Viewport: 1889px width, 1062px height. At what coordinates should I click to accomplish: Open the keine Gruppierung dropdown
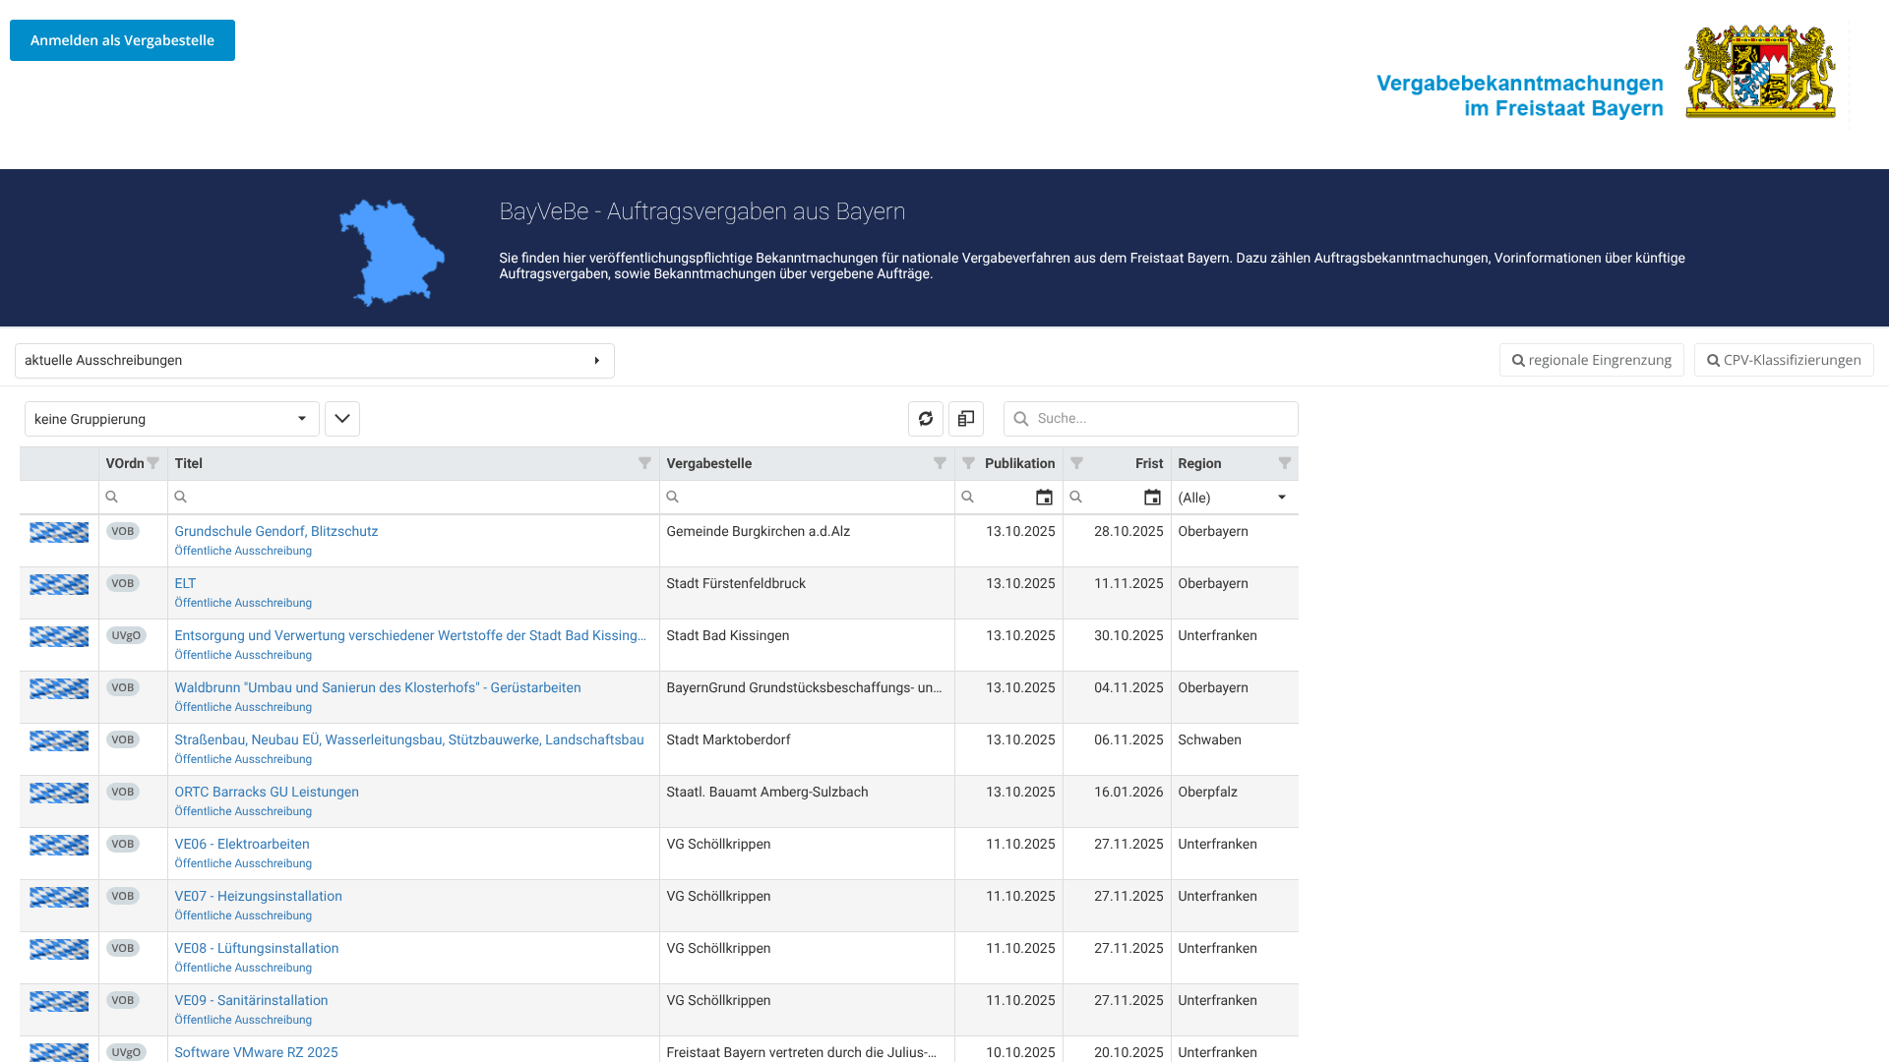(171, 419)
